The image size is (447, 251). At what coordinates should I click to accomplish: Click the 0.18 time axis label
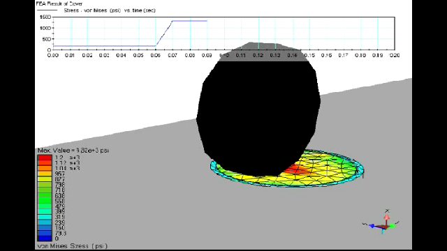(x=360, y=55)
